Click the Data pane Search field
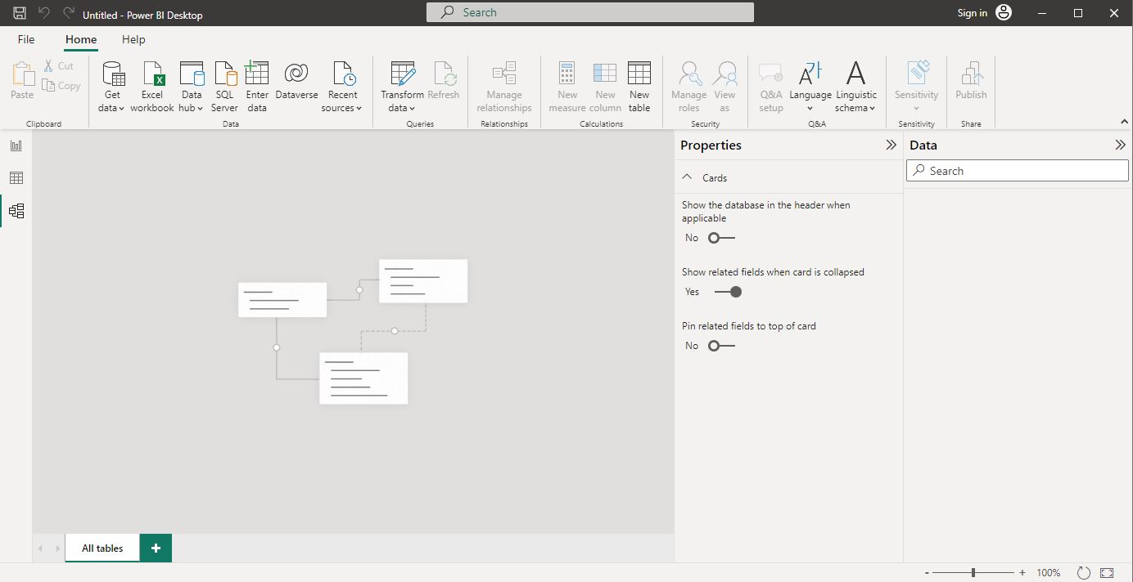 1018,171
